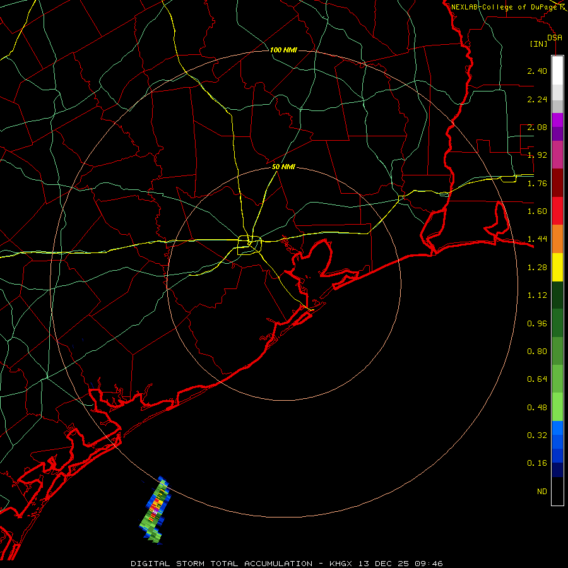Click the 100 NMI range ring label
568x568 pixels.
[283, 50]
